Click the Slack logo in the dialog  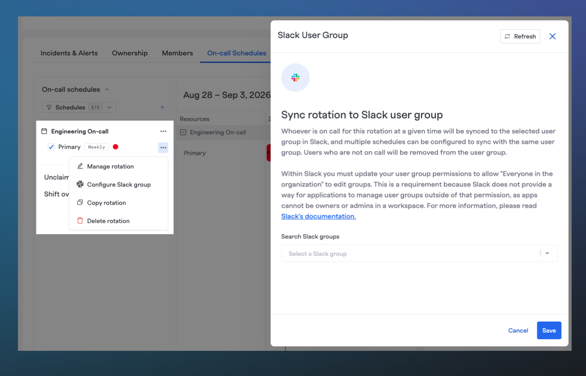(295, 78)
